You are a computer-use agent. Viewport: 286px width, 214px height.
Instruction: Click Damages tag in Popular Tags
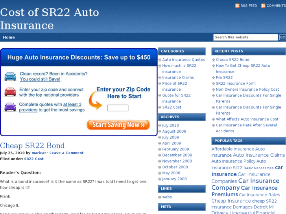[x=243, y=207]
